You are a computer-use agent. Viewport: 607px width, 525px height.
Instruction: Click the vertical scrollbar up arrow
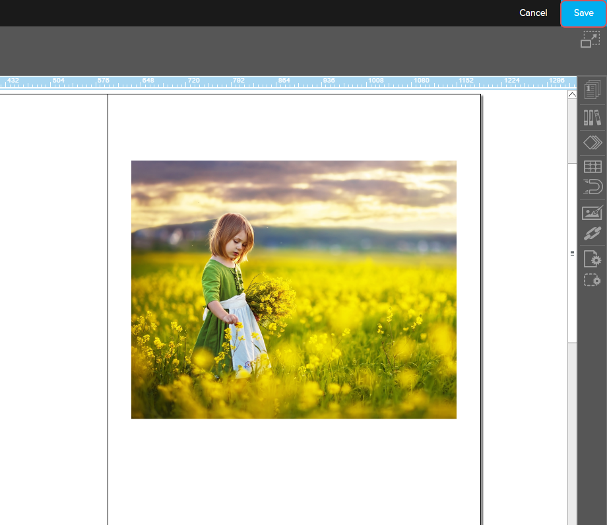572,95
